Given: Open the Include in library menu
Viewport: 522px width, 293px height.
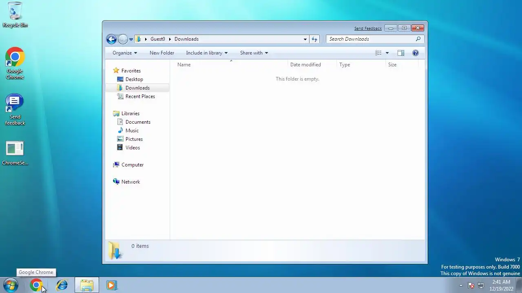Looking at the screenshot, I should 207,53.
